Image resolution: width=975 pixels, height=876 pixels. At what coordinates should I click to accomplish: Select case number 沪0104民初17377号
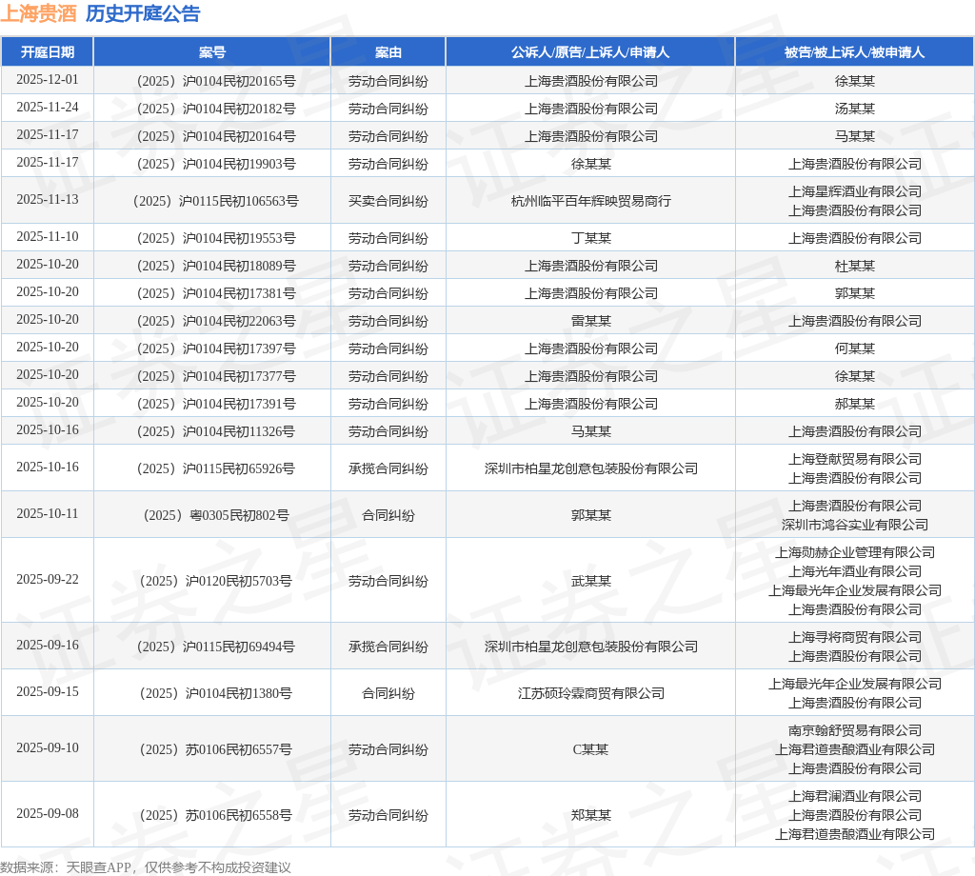click(216, 376)
